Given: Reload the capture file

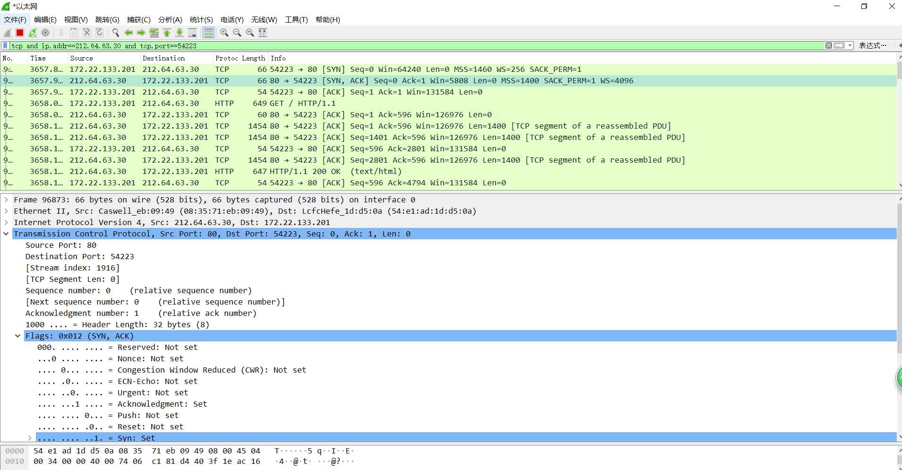Looking at the screenshot, I should (100, 33).
